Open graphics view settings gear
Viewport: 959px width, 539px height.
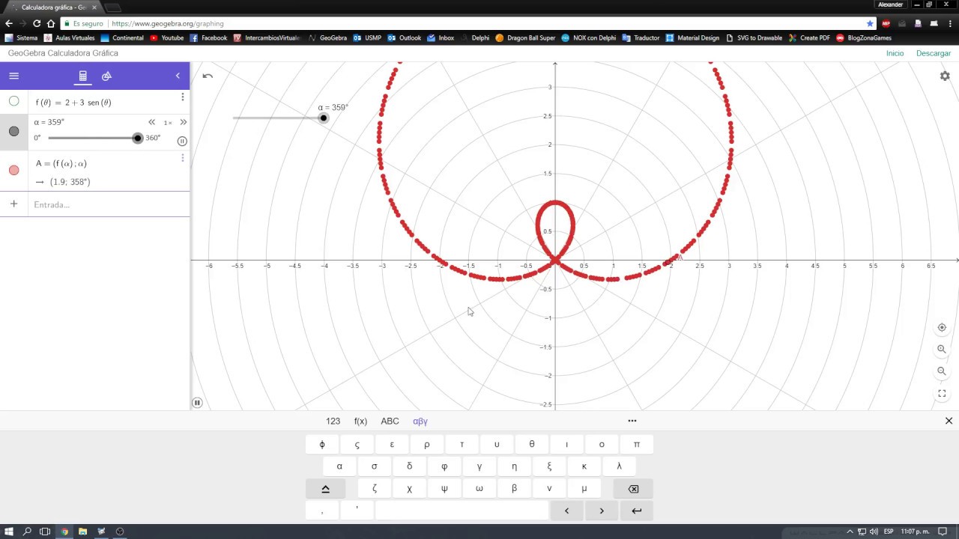945,76
